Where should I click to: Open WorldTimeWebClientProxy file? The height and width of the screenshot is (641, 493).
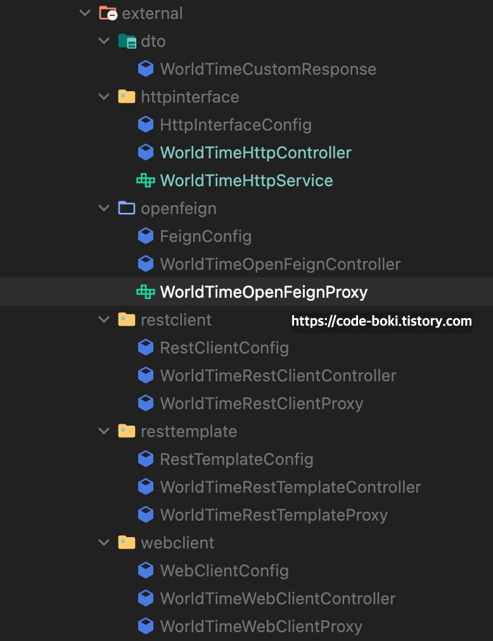pyautogui.click(x=262, y=626)
